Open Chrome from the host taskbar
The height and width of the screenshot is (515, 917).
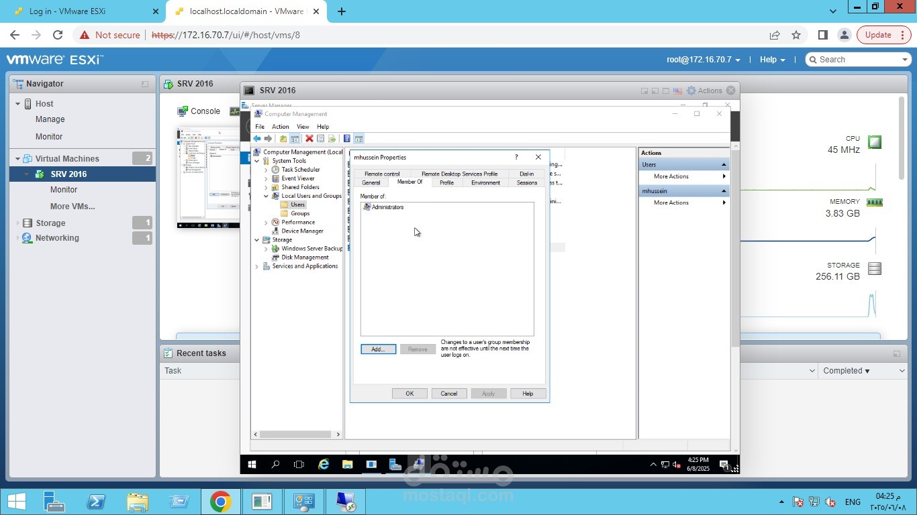[220, 502]
